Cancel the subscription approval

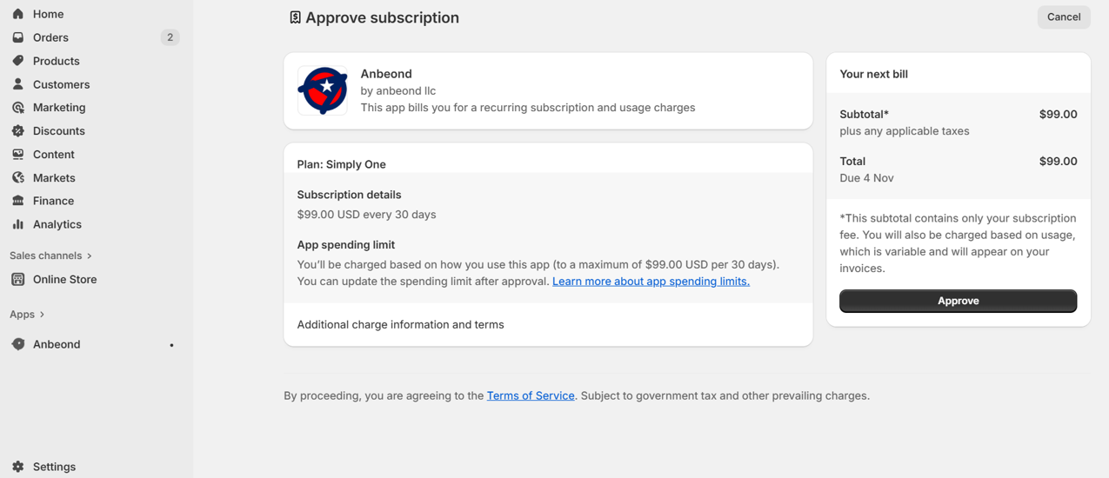[x=1063, y=17]
